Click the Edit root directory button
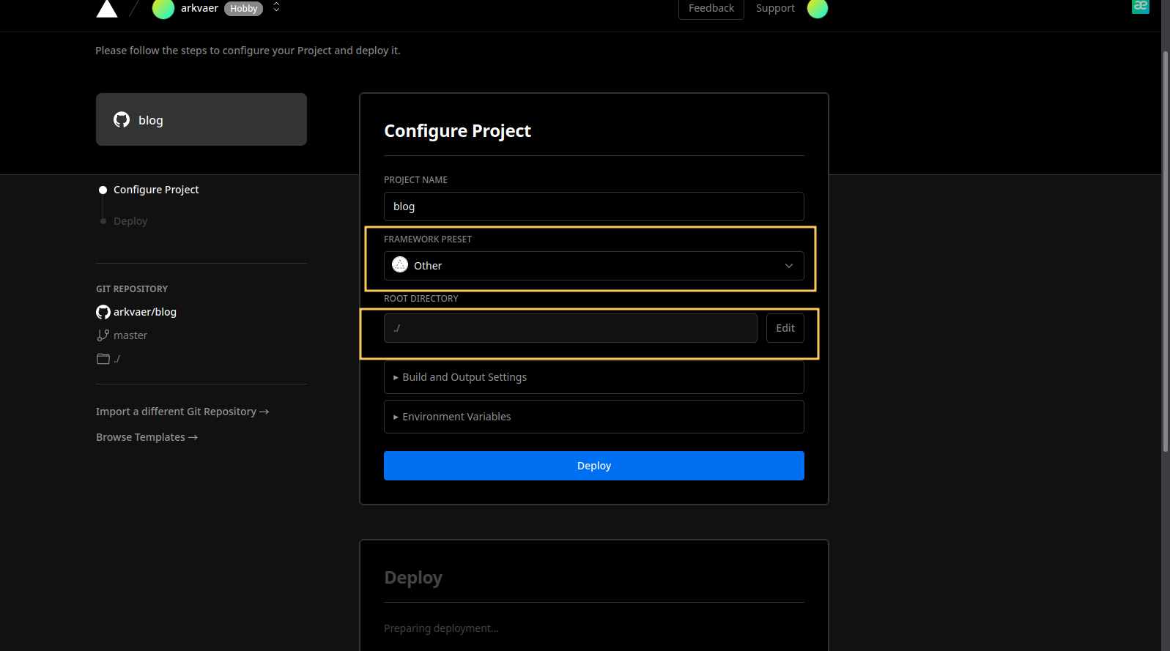Viewport: 1170px width, 651px height. click(785, 328)
